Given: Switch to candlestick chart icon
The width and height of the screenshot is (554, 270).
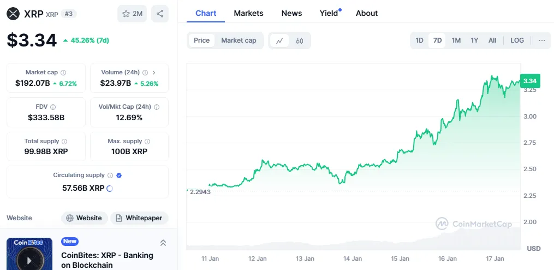Looking at the screenshot, I should pos(300,40).
